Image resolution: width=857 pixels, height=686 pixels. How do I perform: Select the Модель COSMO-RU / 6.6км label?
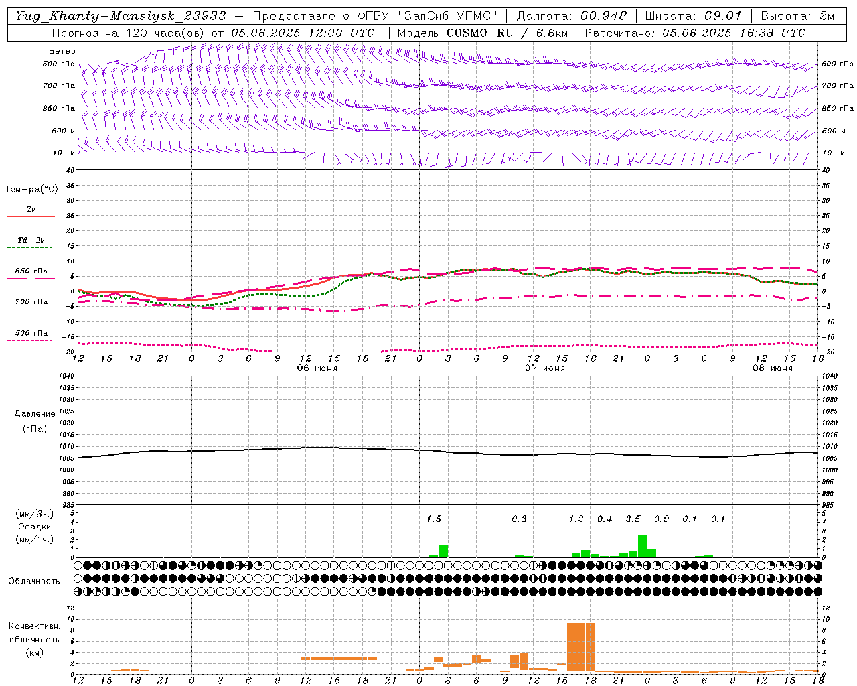click(483, 33)
